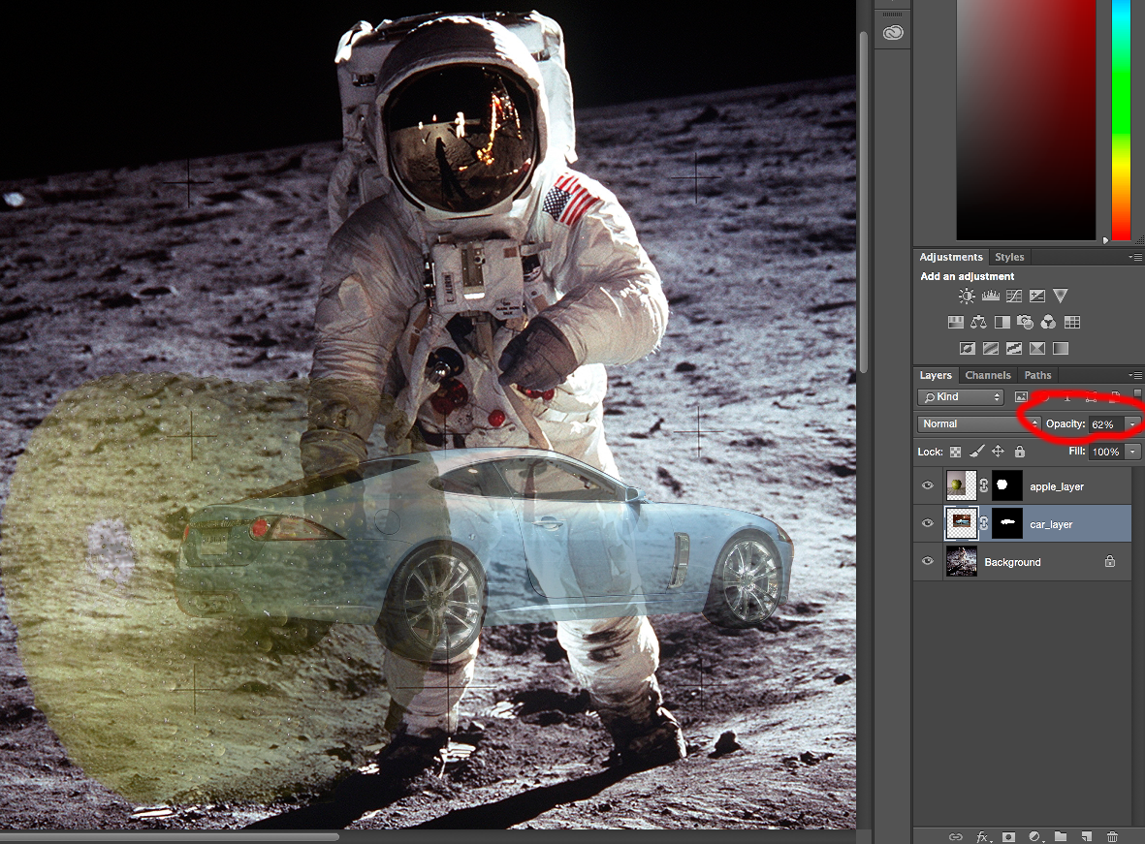Click the Color Balance scales icon

coord(978,323)
